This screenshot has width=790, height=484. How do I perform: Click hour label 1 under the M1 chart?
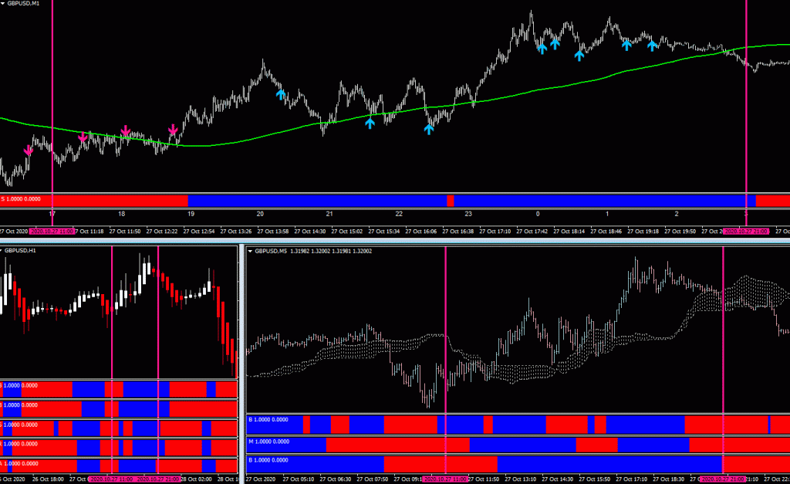607,214
